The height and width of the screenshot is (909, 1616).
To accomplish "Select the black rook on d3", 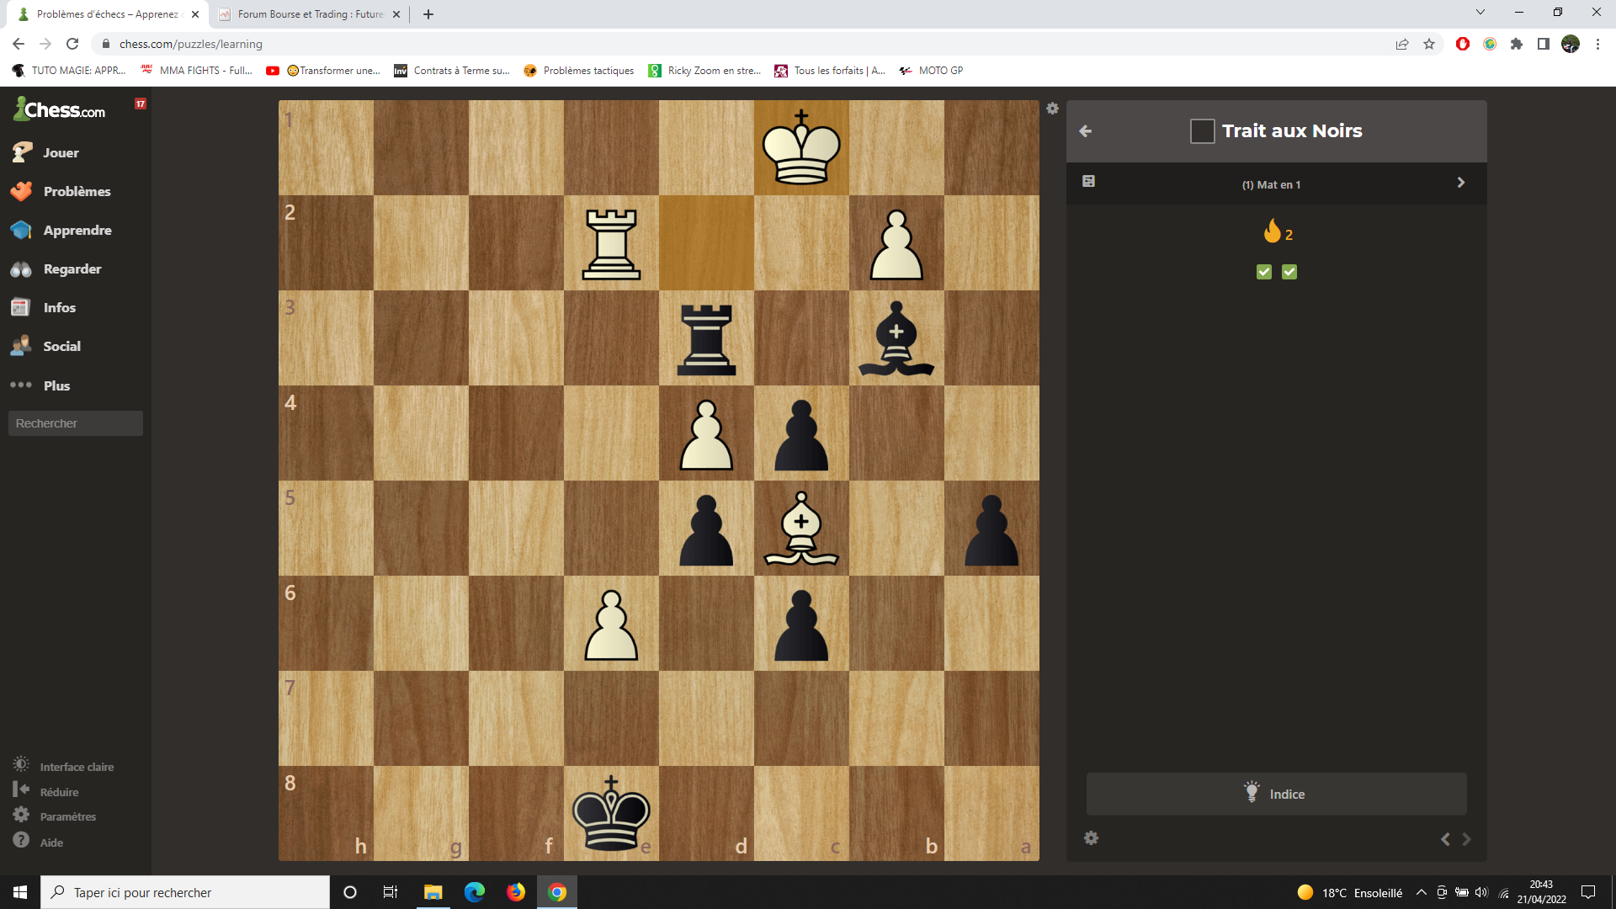I will click(x=706, y=338).
